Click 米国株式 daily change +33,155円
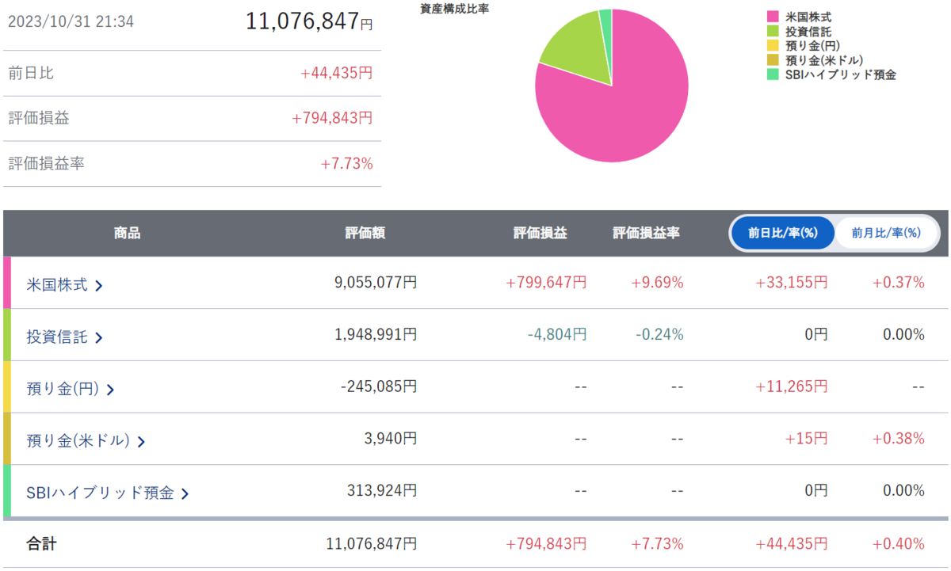 click(791, 282)
